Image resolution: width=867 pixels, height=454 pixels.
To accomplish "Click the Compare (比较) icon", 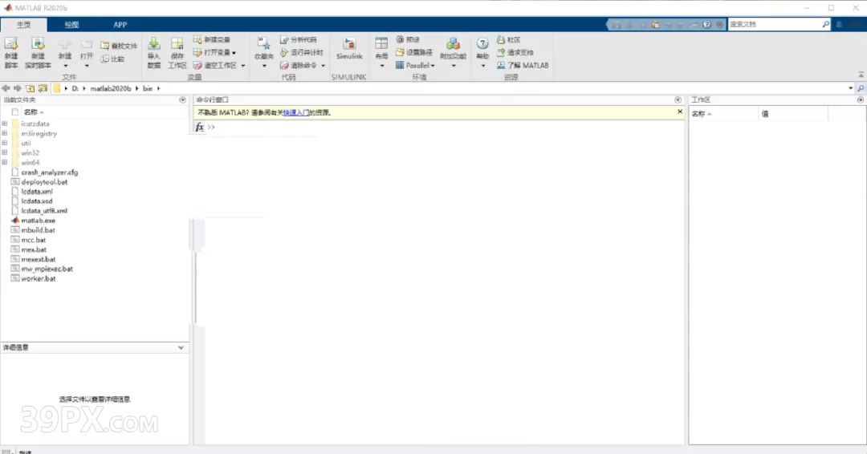I will click(104, 59).
